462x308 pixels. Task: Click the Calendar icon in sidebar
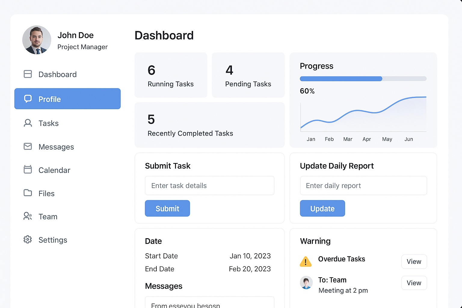coord(28,170)
